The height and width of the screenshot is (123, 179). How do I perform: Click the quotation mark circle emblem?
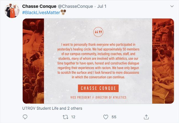pyautogui.click(x=98, y=32)
